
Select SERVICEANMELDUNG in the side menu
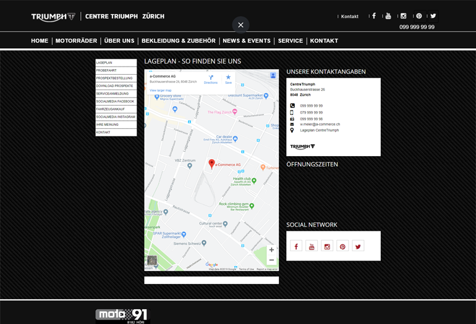click(x=116, y=94)
